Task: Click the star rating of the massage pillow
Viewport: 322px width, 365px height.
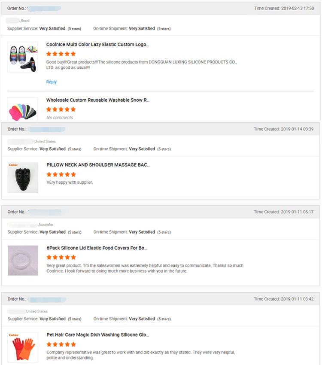Action: point(61,174)
